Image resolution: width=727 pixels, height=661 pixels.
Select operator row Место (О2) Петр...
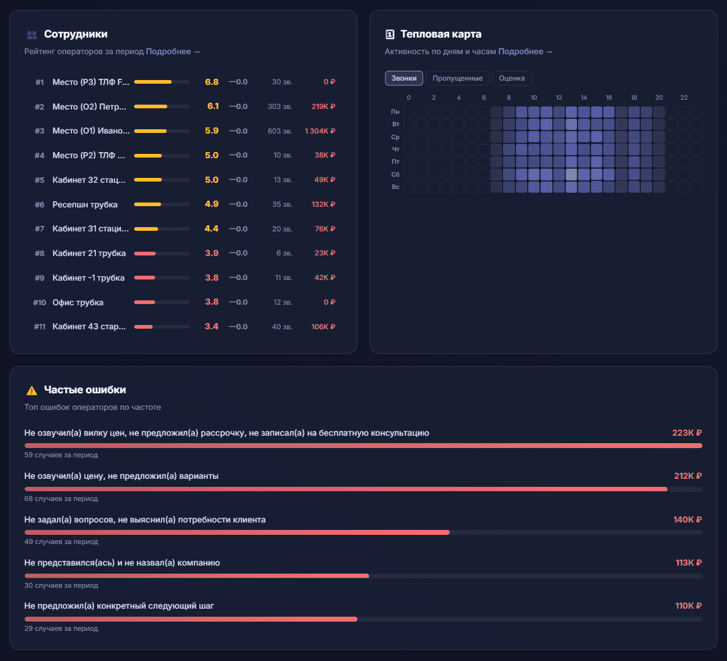pyautogui.click(x=89, y=106)
